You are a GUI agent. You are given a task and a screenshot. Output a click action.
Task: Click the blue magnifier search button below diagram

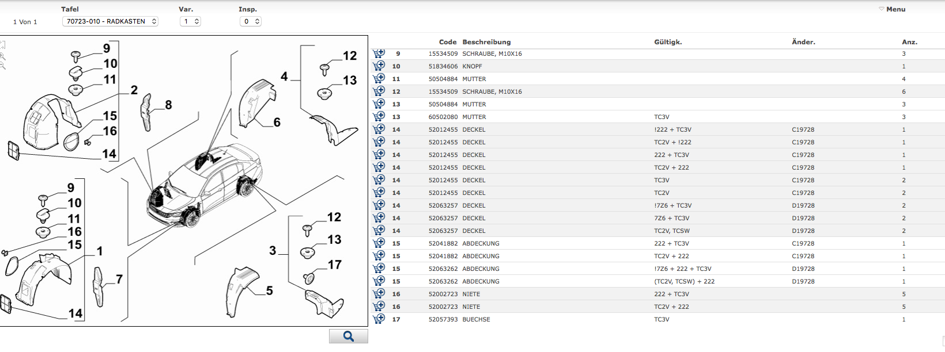pyautogui.click(x=348, y=336)
